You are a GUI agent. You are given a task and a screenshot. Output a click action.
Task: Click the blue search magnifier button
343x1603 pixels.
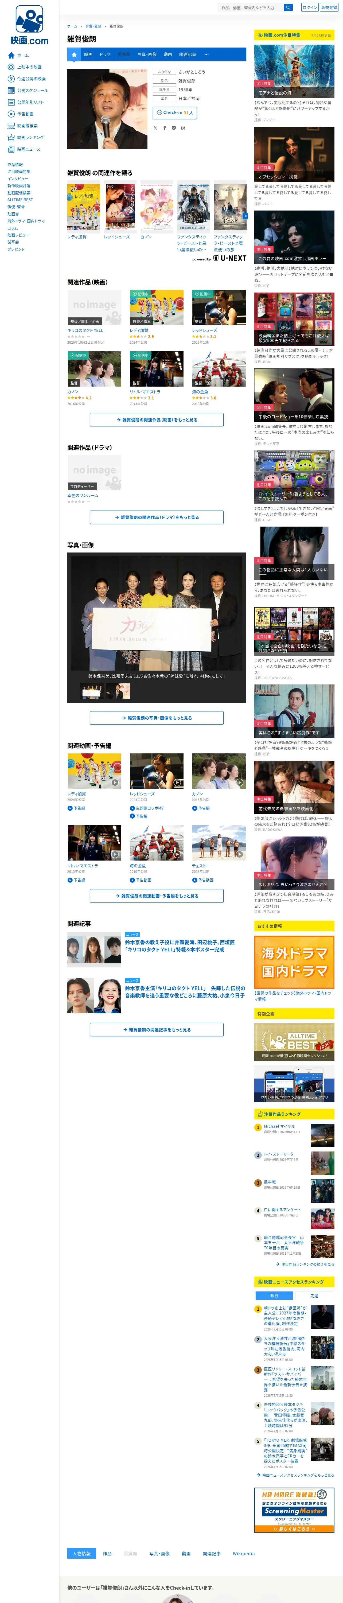[288, 7]
